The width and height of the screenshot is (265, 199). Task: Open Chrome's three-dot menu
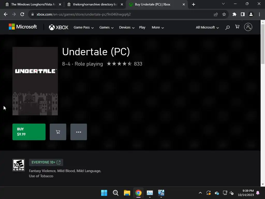(259, 15)
